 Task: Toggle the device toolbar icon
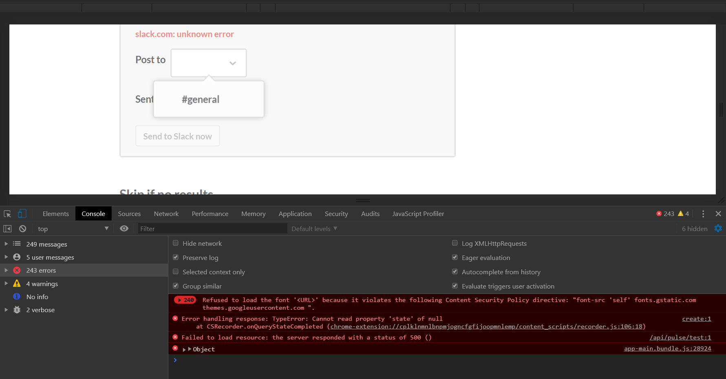click(x=22, y=214)
